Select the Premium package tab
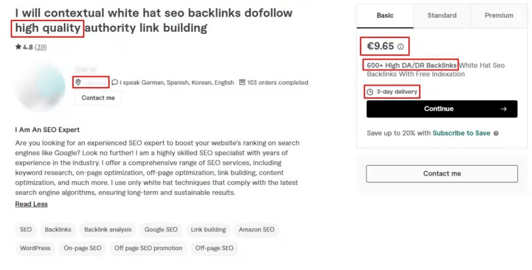532x270 pixels. point(498,15)
